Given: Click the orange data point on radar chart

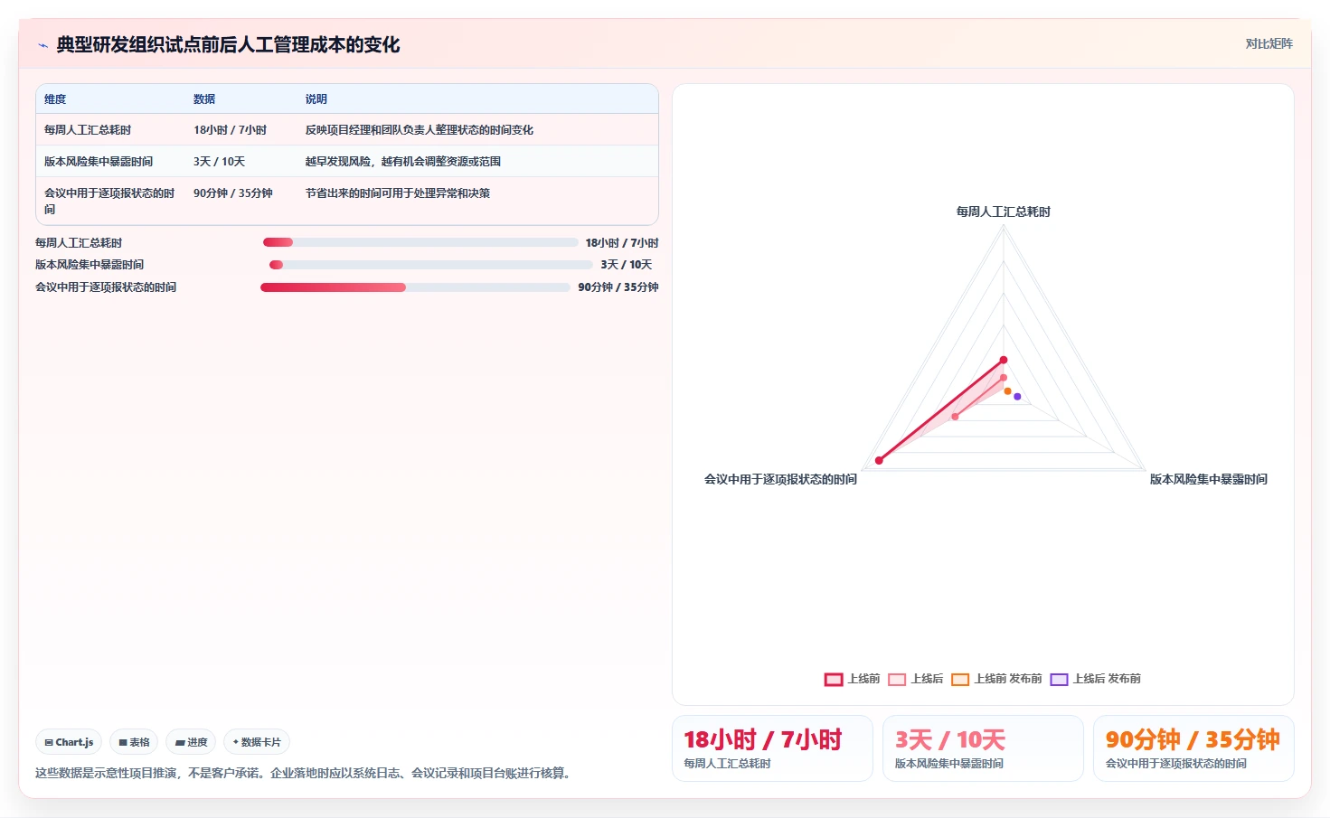Looking at the screenshot, I should tap(1008, 391).
